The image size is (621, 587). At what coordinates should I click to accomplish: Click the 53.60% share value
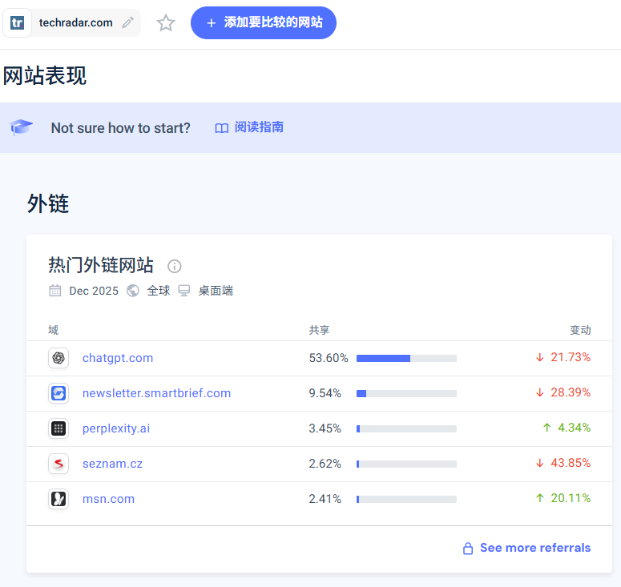329,358
